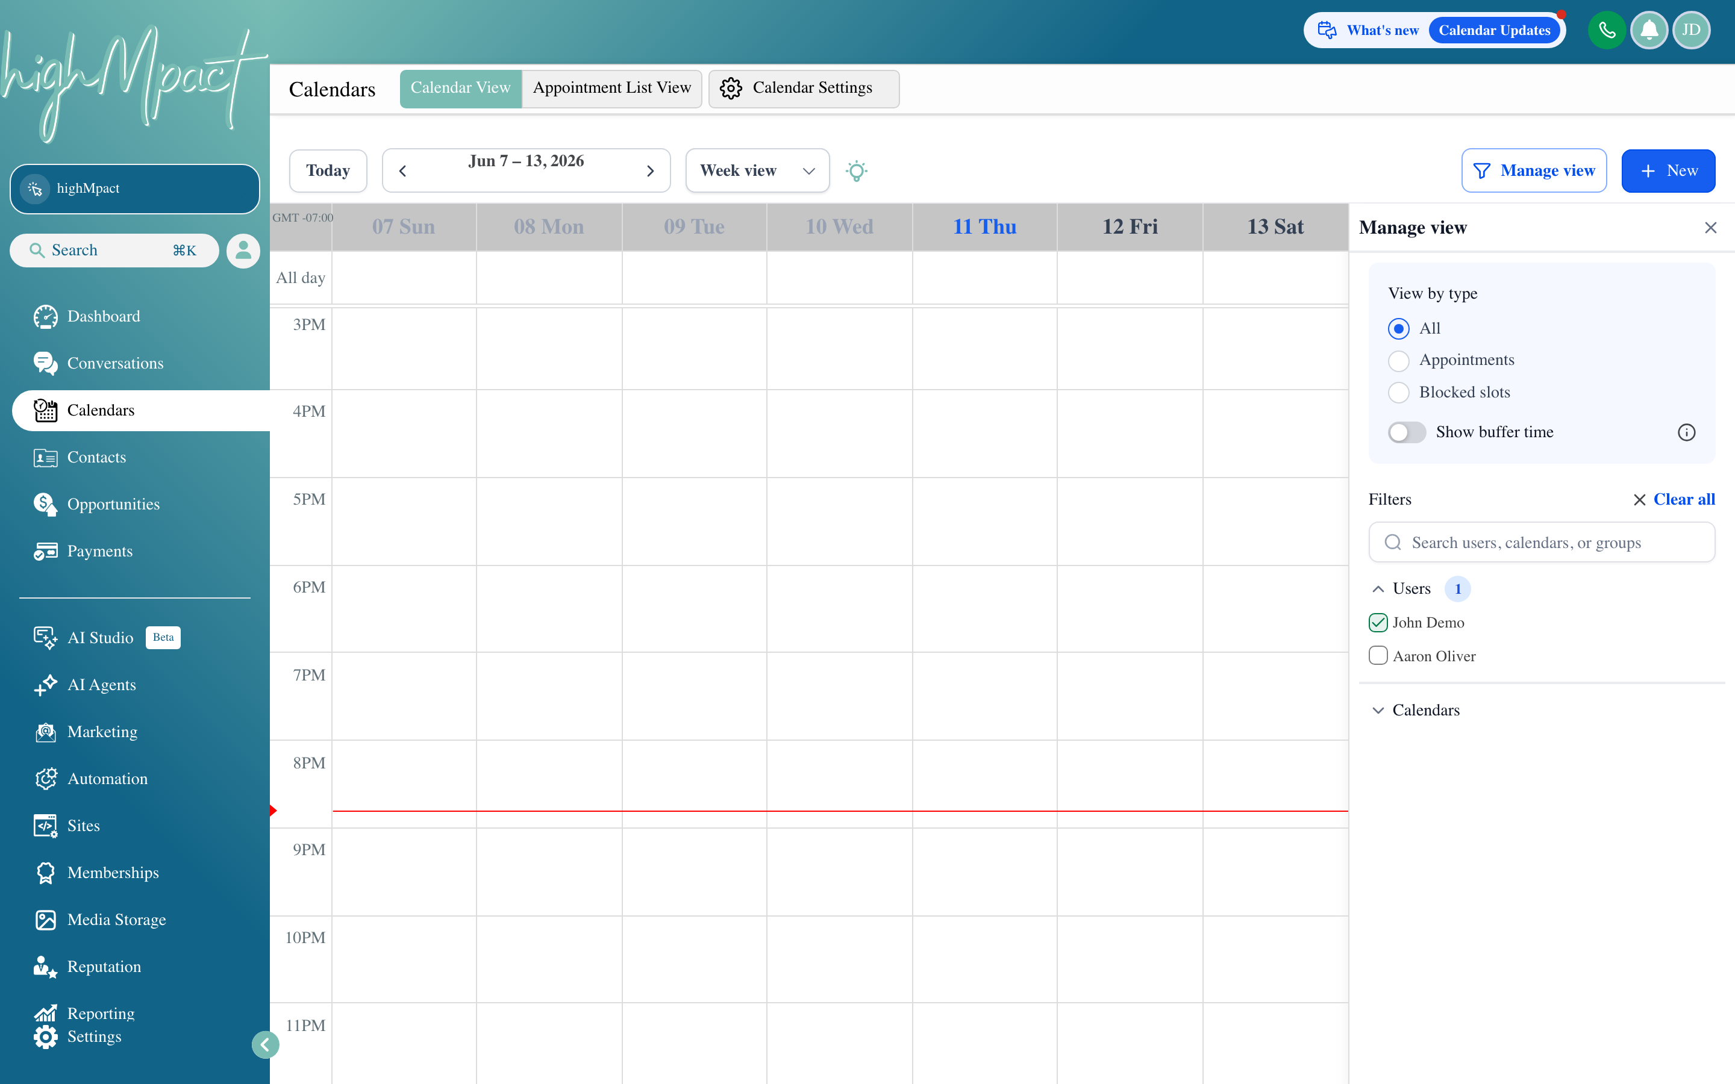The image size is (1735, 1084).
Task: Go to the next week
Action: click(x=650, y=170)
